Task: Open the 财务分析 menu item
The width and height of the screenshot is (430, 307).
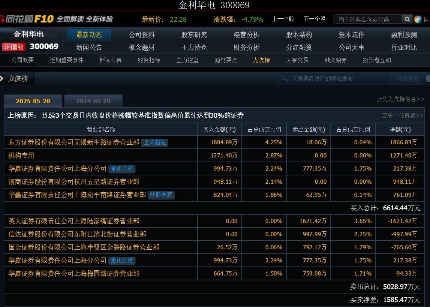Action: 247,48
